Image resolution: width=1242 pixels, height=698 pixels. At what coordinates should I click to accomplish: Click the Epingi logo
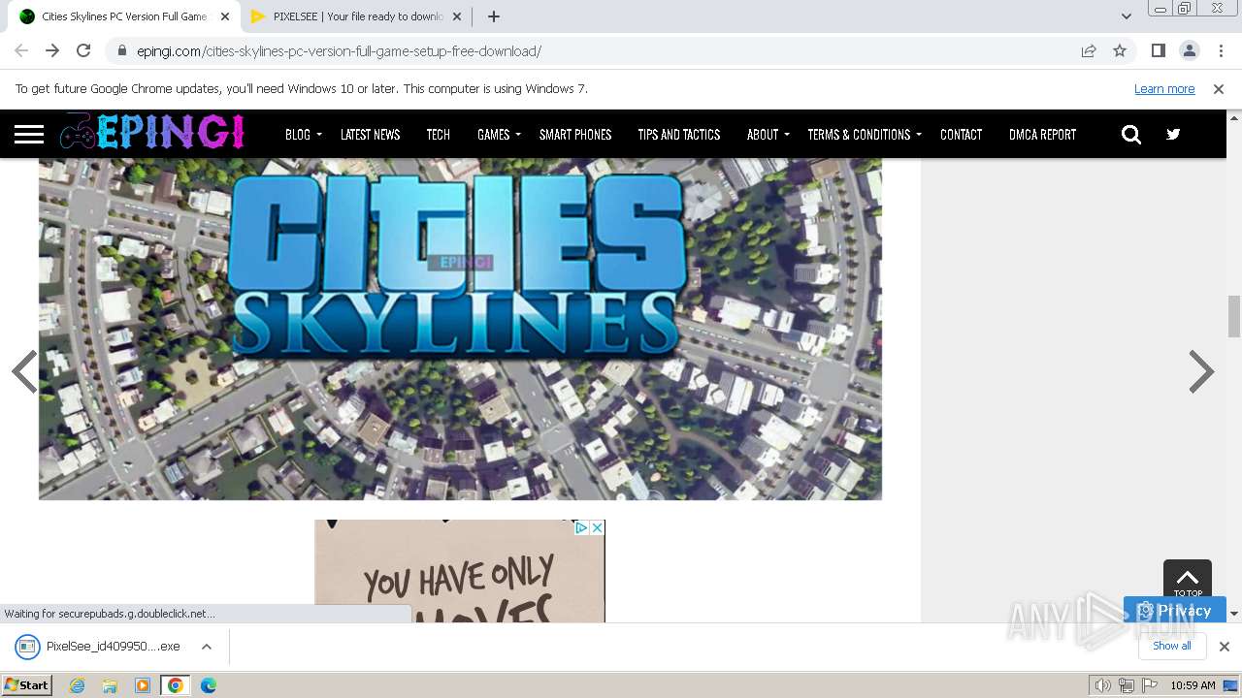tap(151, 132)
